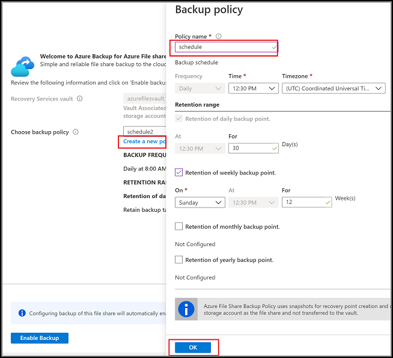393x358 pixels.
Task: Click the blue info icon in snapshot notice
Action: coord(186,309)
